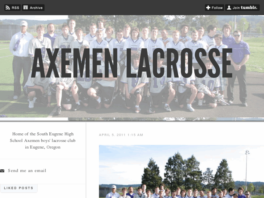Open the team photo in the post

pos(182,171)
